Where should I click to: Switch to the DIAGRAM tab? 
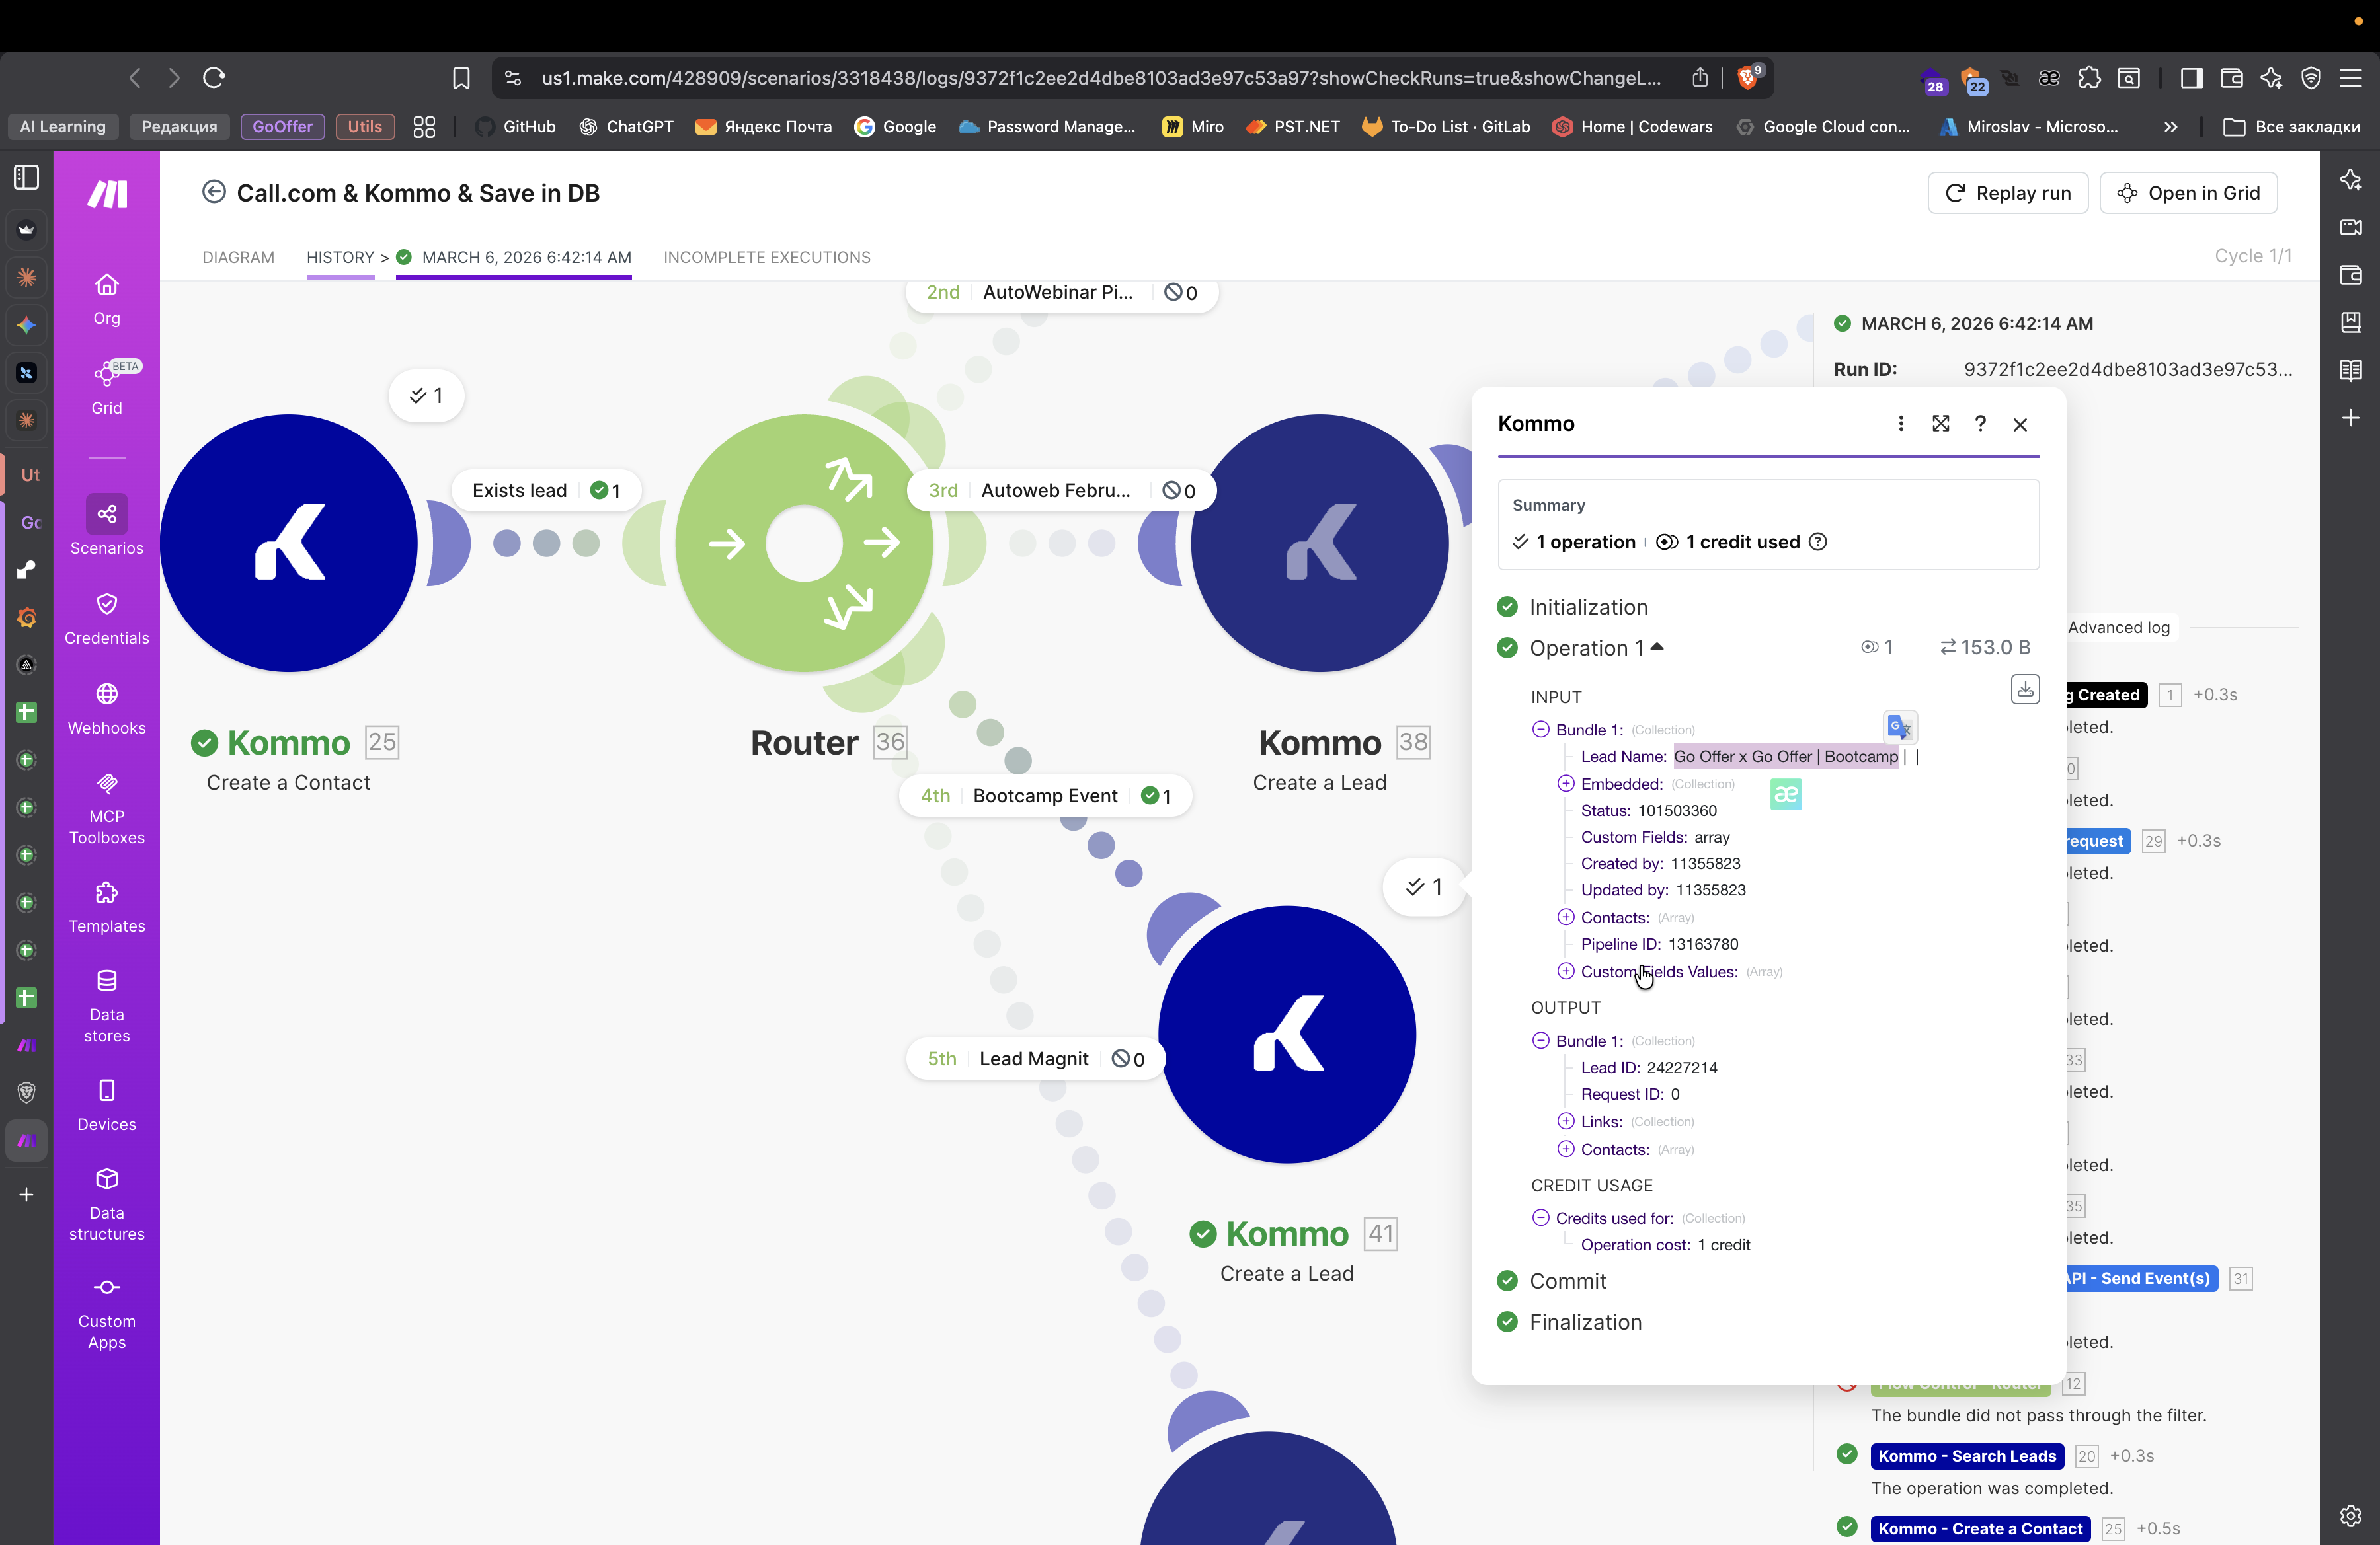[238, 257]
